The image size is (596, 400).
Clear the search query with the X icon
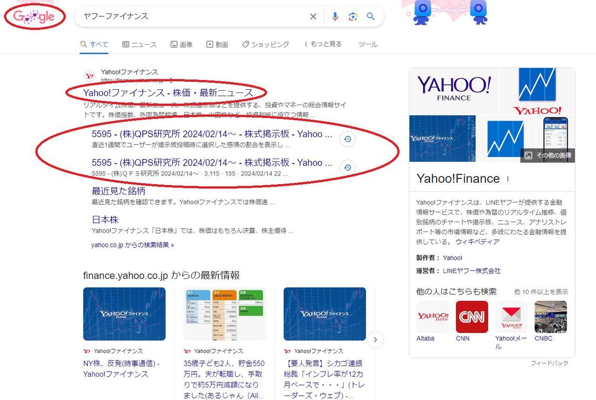[313, 16]
